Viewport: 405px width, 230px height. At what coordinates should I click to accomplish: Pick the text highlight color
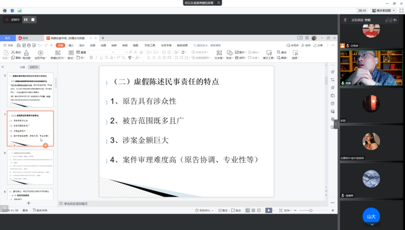tap(137, 58)
